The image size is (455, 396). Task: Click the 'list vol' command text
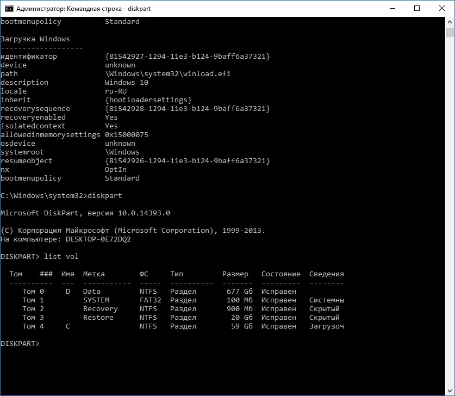(61, 257)
